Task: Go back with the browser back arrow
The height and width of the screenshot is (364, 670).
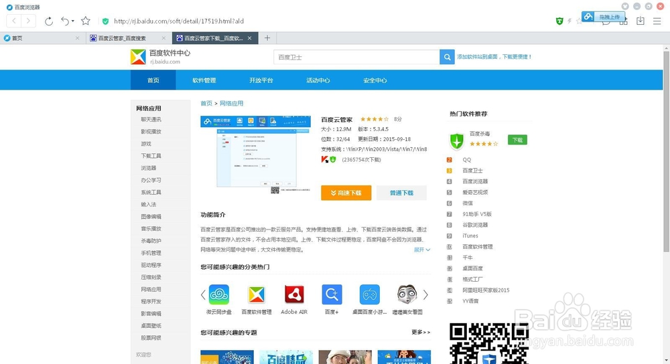Action: point(14,21)
